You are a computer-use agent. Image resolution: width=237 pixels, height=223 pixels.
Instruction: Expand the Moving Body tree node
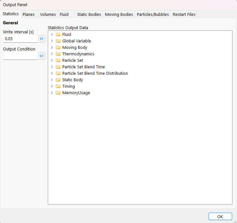coord(52,48)
